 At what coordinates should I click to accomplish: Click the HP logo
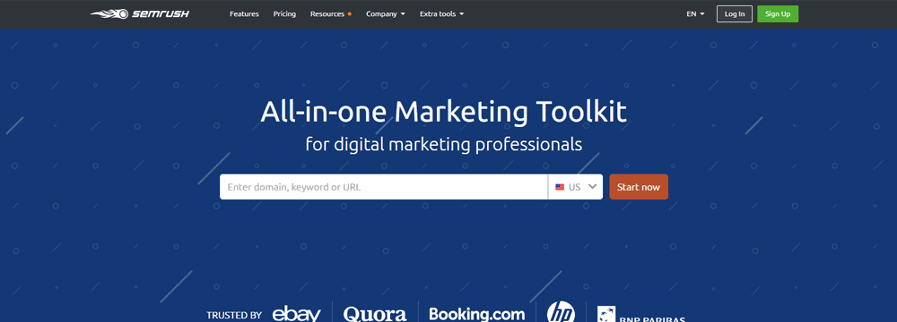[x=562, y=313]
